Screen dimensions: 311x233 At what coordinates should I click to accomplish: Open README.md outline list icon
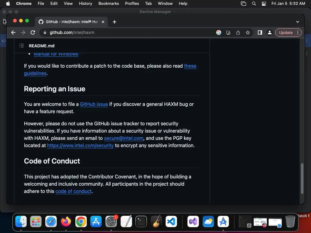(22, 46)
